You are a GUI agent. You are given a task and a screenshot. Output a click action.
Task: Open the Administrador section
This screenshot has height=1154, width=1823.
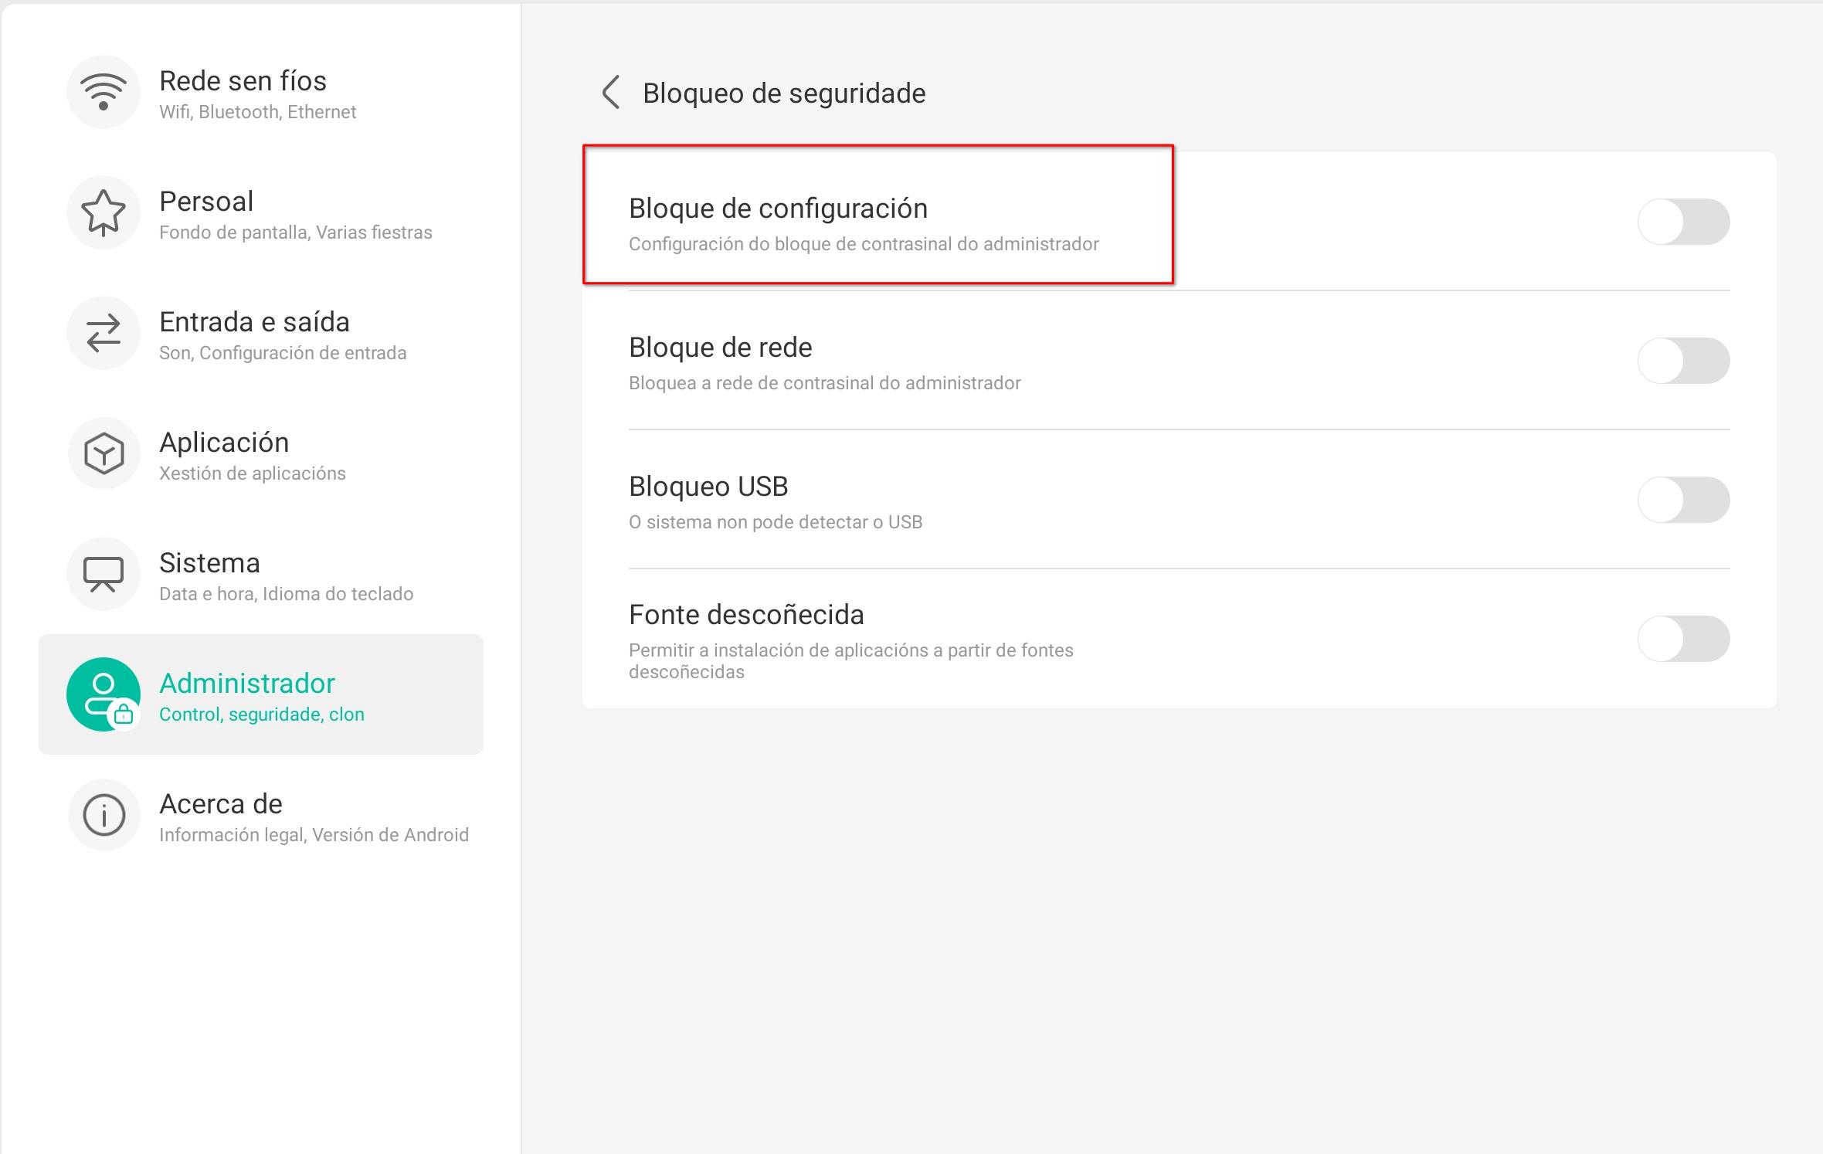pyautogui.click(x=247, y=683)
